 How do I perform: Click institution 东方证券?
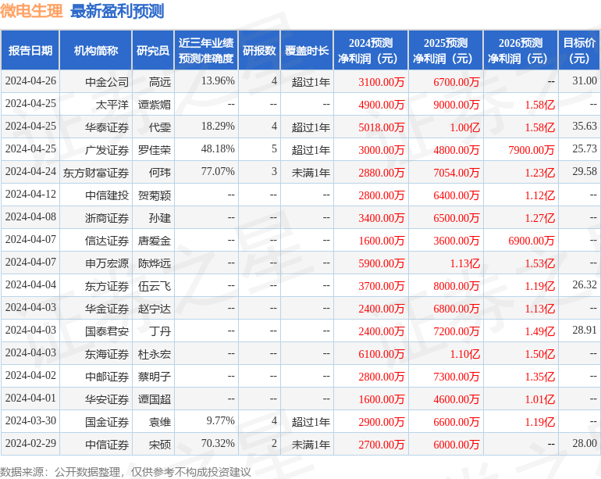click(x=107, y=285)
